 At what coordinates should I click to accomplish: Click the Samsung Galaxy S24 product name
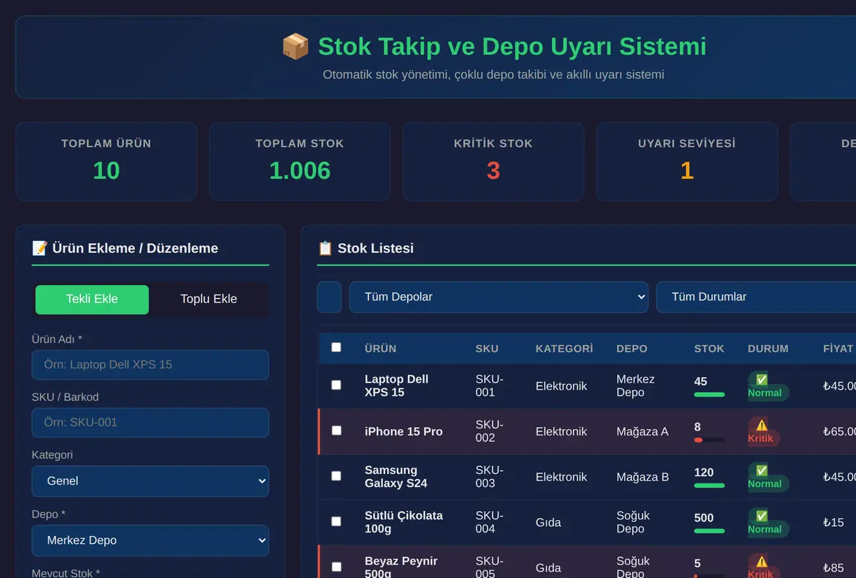tap(396, 477)
